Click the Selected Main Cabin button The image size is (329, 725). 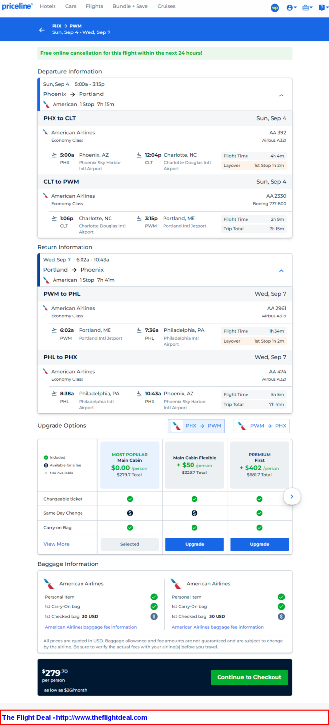[x=130, y=544]
